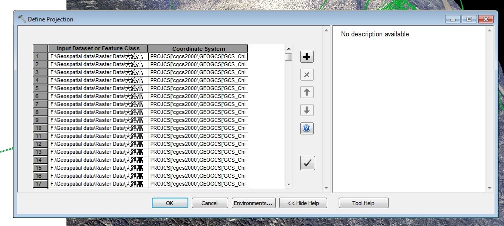Move selected row down with arrow icon
Image resolution: width=504 pixels, height=226 pixels.
coord(307,111)
